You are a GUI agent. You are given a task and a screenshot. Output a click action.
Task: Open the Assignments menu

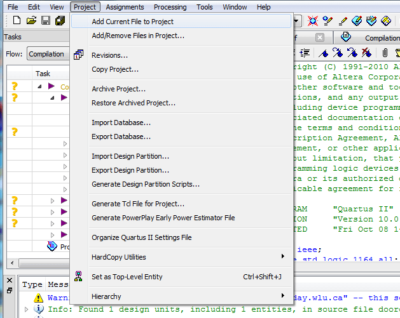tap(125, 7)
